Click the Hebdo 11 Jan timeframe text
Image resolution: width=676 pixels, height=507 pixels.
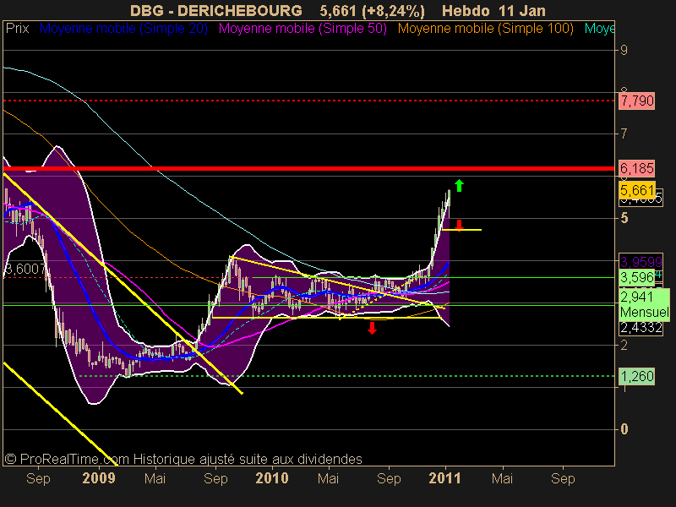pyautogui.click(x=493, y=10)
